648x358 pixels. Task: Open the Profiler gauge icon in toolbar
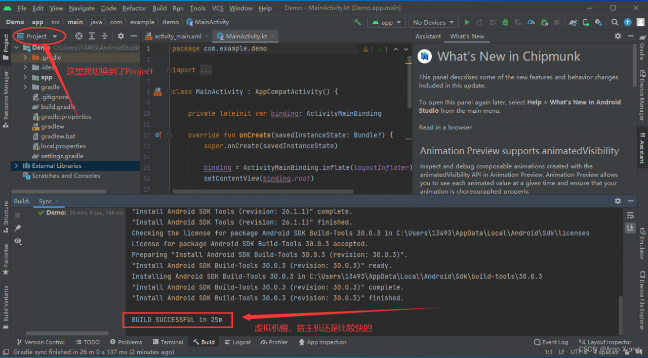tap(531, 22)
